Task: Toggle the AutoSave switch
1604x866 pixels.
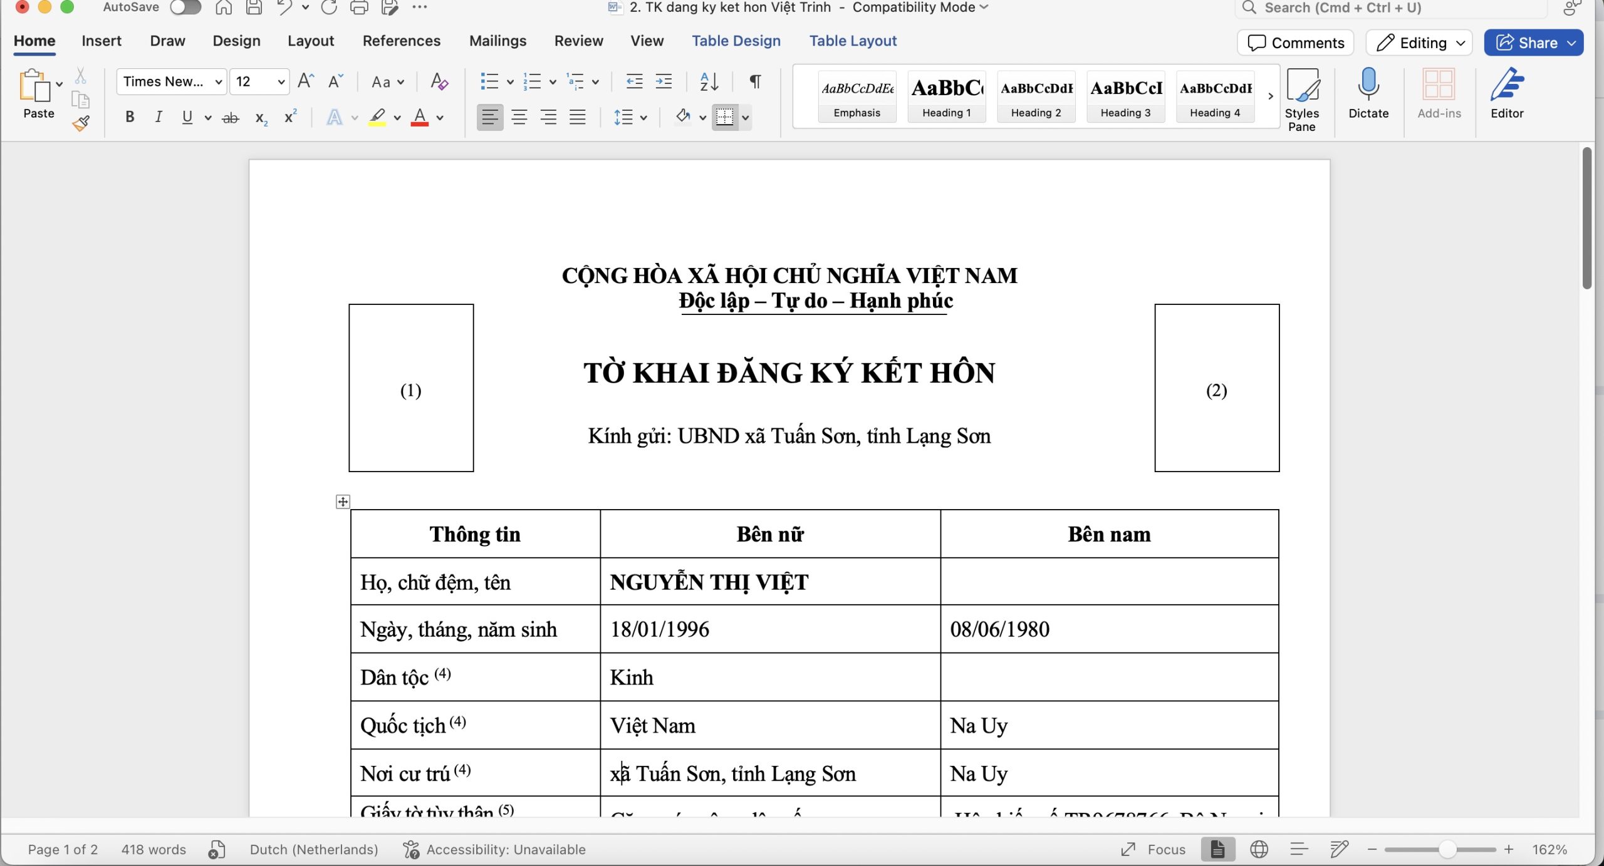Action: click(185, 8)
